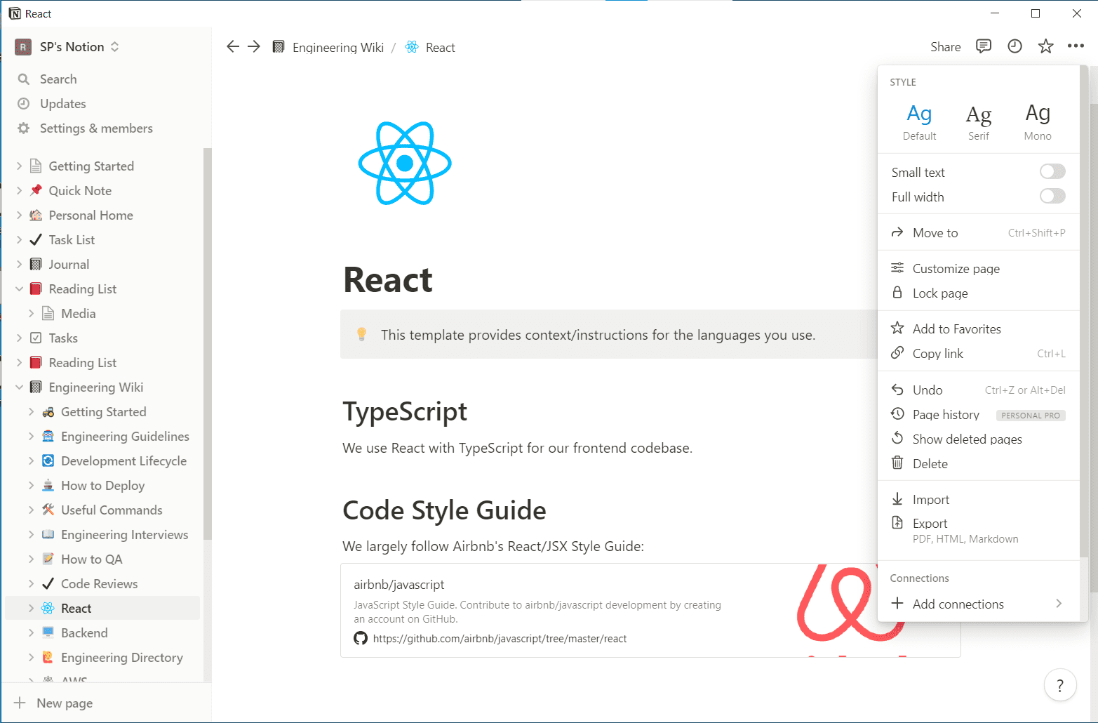Turn on the Full width toggle
The height and width of the screenshot is (723, 1098).
[x=1052, y=197]
